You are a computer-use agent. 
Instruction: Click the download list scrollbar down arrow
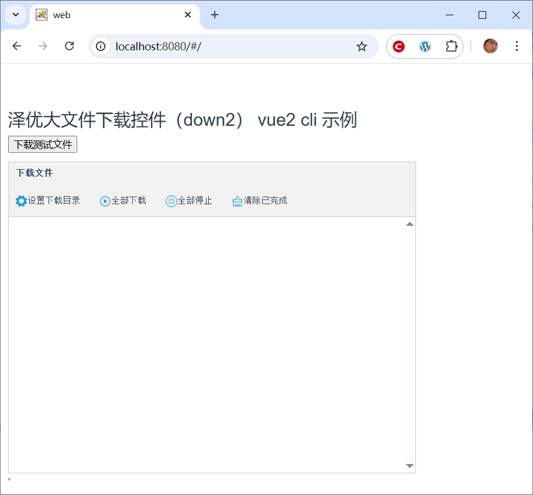[x=410, y=466]
